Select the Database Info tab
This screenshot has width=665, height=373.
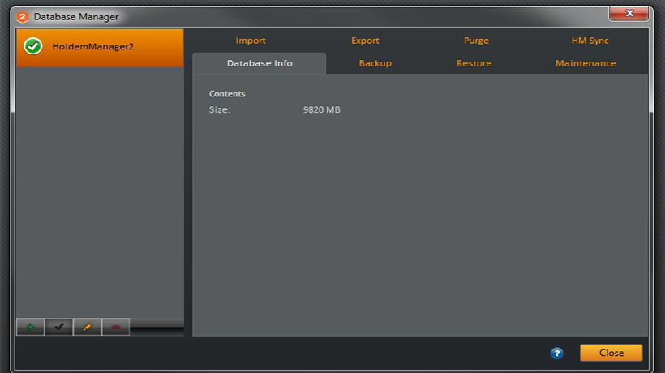(x=260, y=63)
